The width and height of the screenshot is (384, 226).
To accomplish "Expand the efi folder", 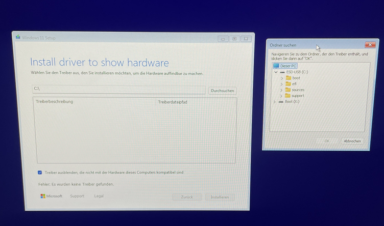I will pyautogui.click(x=281, y=84).
